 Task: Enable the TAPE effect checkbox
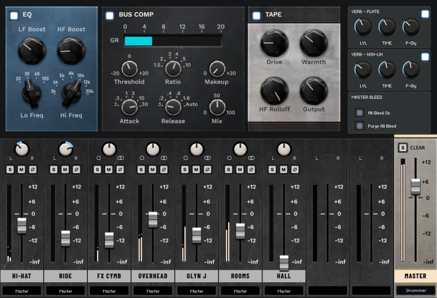pos(256,15)
